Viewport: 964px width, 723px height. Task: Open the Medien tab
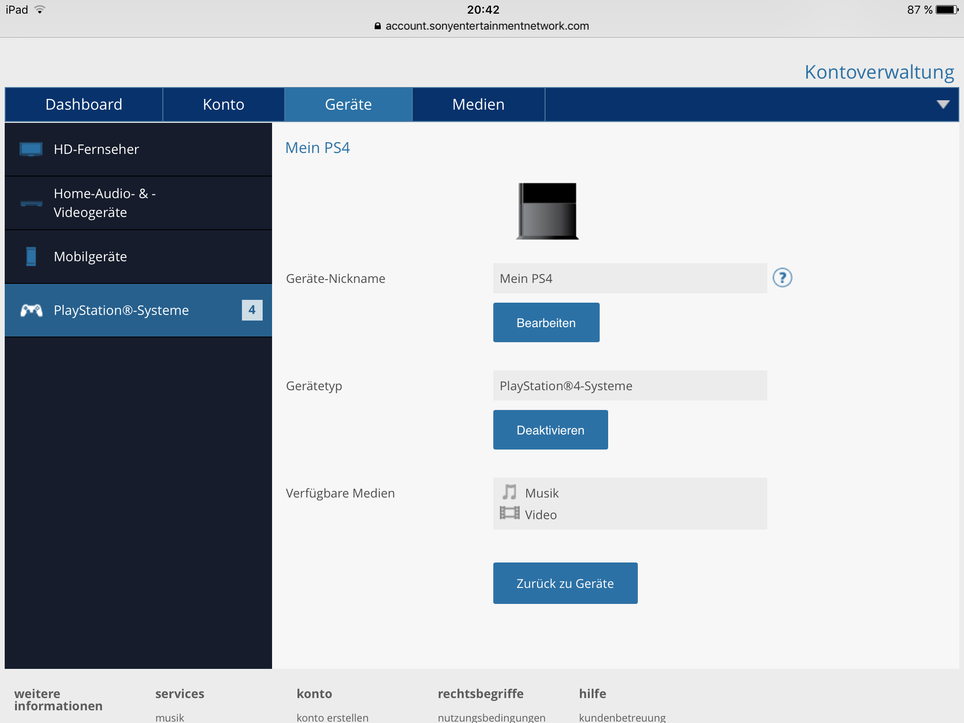479,104
